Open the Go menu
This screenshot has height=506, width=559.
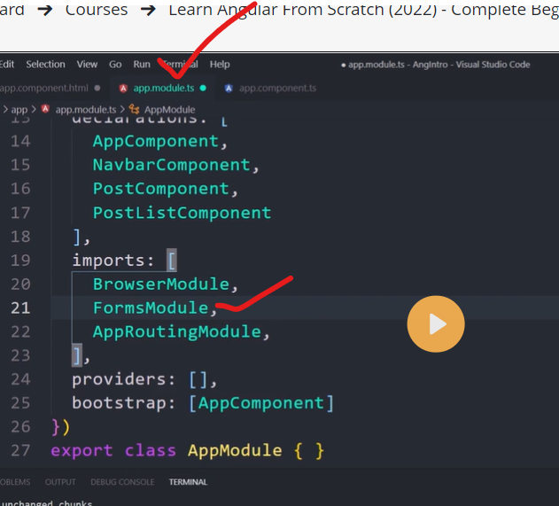click(x=115, y=64)
